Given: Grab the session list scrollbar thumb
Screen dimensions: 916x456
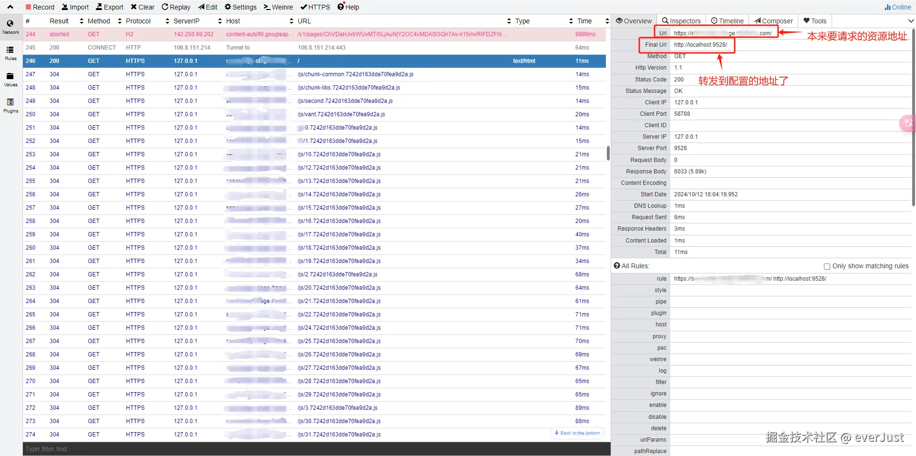Looking at the screenshot, I should point(608,153).
